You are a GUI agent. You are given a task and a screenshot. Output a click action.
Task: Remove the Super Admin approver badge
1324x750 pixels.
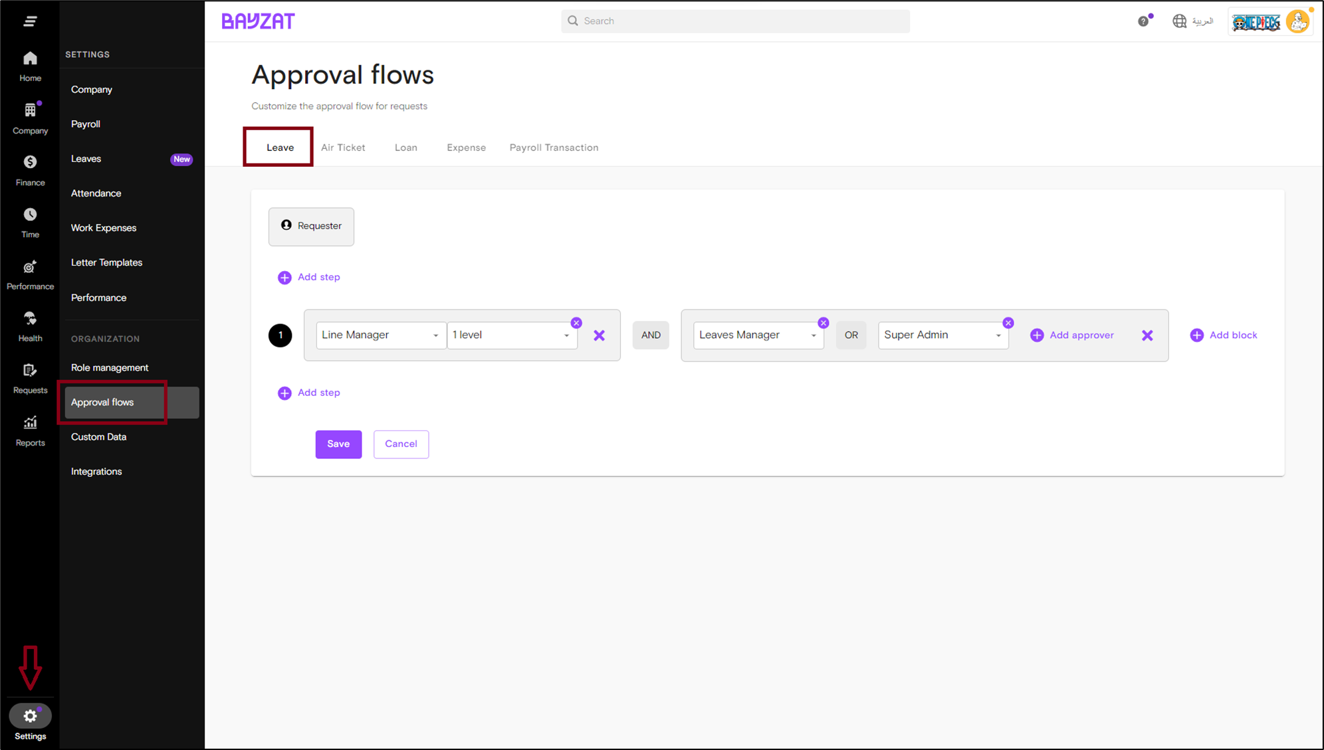(1008, 323)
